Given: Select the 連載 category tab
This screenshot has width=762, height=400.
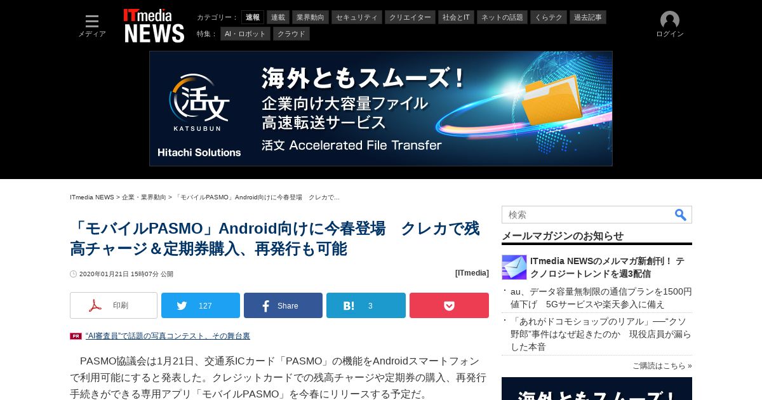Looking at the screenshot, I should click(x=278, y=17).
